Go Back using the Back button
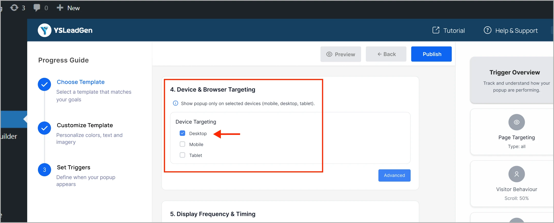This screenshot has height=223, width=554. [386, 54]
